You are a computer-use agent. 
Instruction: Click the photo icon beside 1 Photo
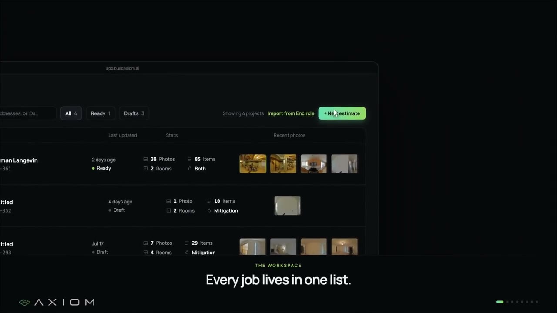[168, 201]
